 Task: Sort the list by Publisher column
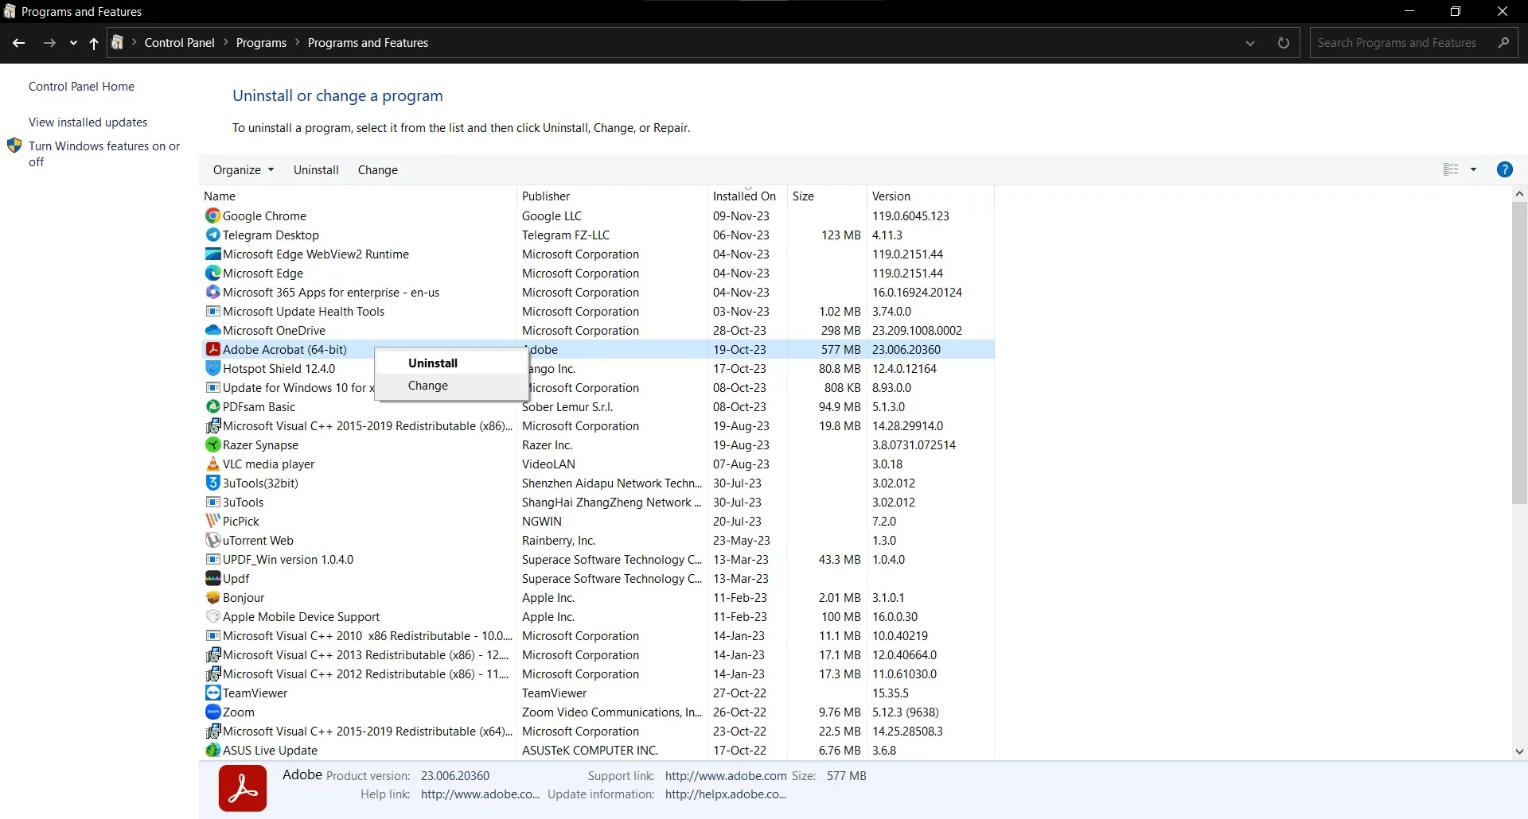546,196
